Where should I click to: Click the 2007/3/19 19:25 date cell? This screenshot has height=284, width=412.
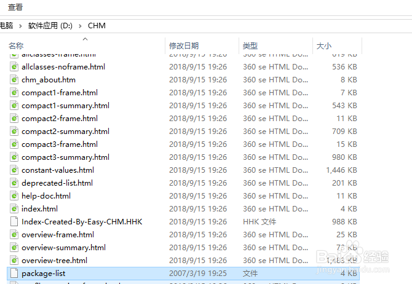click(x=198, y=273)
